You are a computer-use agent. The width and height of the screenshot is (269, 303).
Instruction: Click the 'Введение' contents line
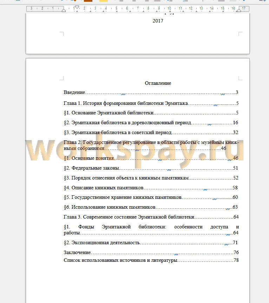coord(151,92)
